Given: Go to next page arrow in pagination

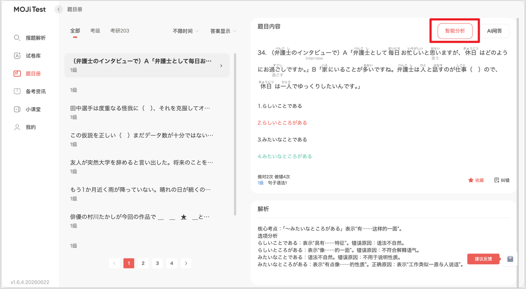Looking at the screenshot, I should pyautogui.click(x=186, y=263).
